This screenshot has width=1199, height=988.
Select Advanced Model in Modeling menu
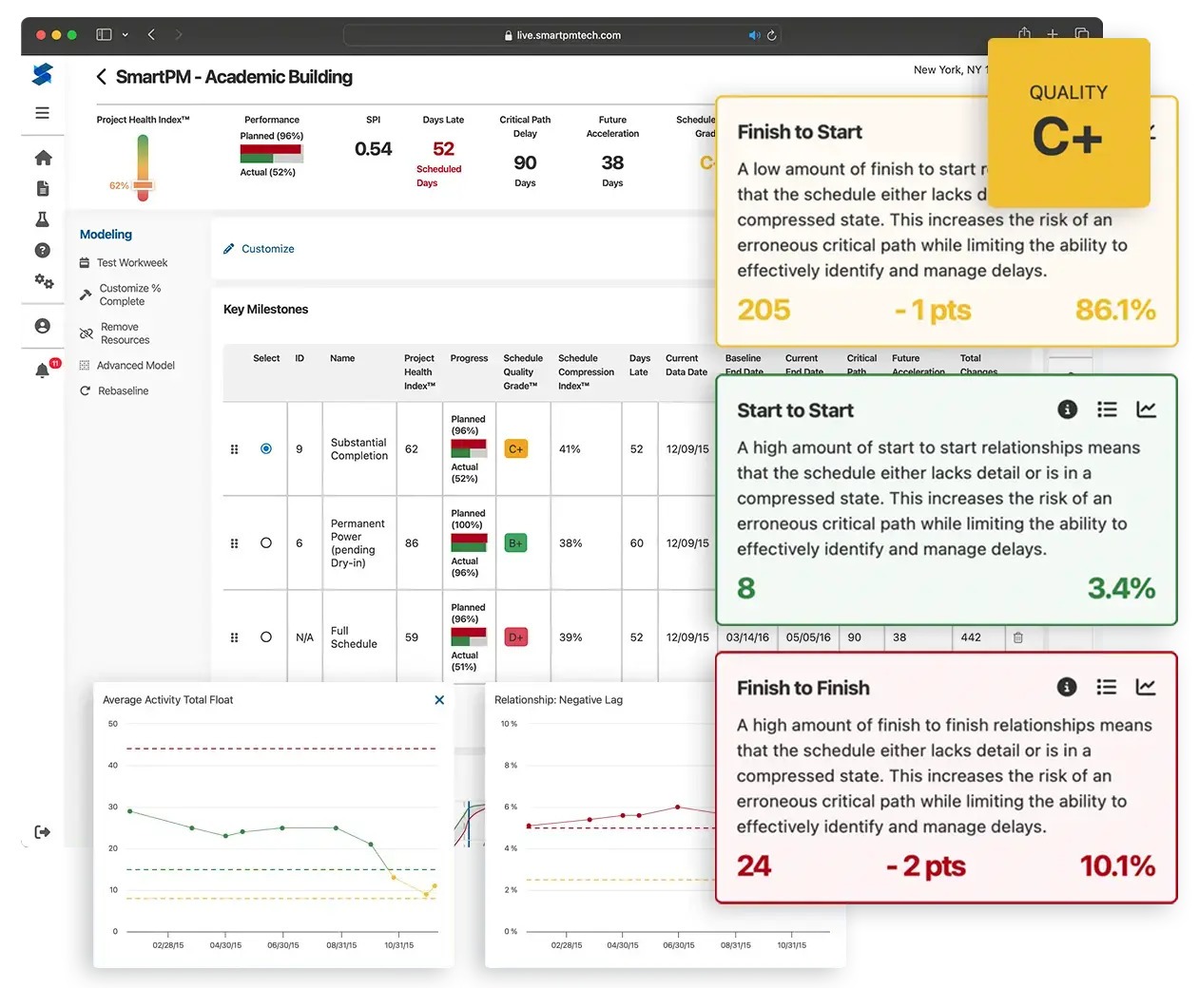pyautogui.click(x=135, y=366)
